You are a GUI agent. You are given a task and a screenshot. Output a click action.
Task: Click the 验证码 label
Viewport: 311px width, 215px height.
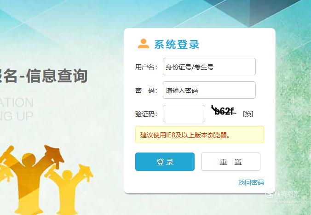pos(146,114)
